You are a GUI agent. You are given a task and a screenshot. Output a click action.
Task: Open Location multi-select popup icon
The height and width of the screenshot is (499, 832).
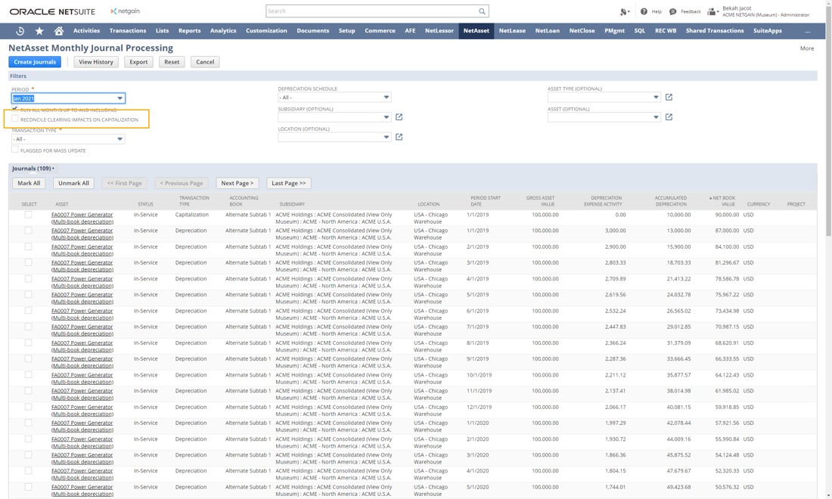pyautogui.click(x=399, y=137)
